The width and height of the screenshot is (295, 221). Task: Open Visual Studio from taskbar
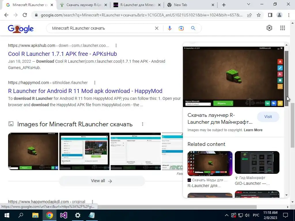click(x=64, y=215)
